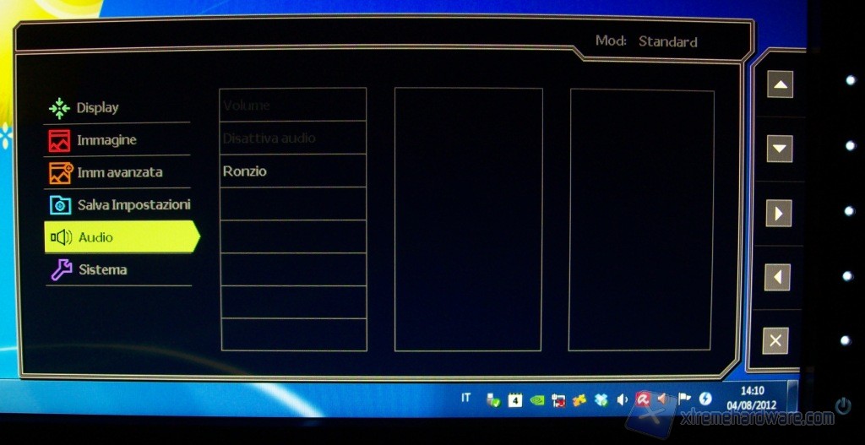865x445 pixels.
Task: Select the Volume option
Action: point(291,106)
